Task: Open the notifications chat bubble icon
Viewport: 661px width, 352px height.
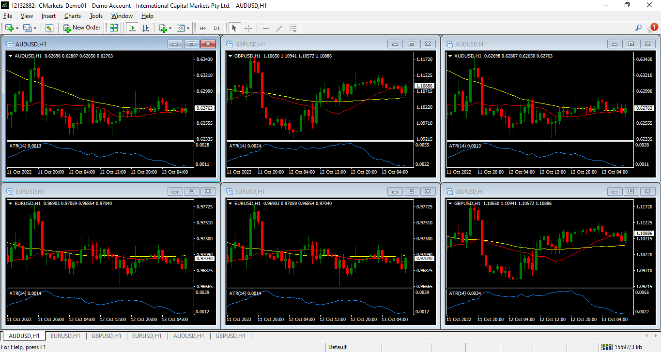Action: pos(652,28)
